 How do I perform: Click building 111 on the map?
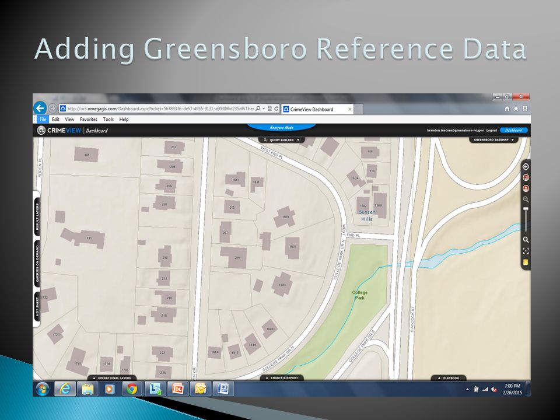(89, 238)
